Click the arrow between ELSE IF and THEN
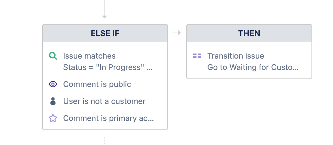The width and height of the screenshot is (333, 145). coord(176,33)
